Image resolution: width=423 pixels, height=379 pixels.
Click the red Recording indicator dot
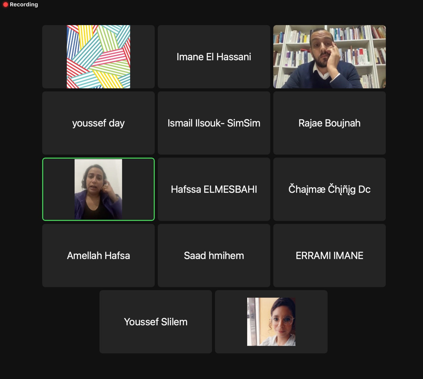[x=5, y=4]
